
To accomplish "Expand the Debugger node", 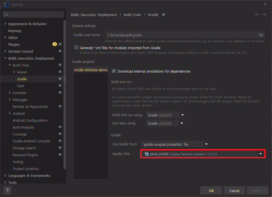I will tap(10, 100).
